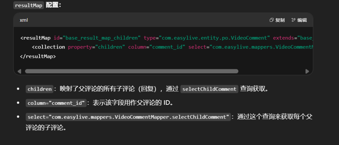Click the "com.easylive.entity.po.VideoComment" type value
The width and height of the screenshot is (339, 145).
(215, 38)
